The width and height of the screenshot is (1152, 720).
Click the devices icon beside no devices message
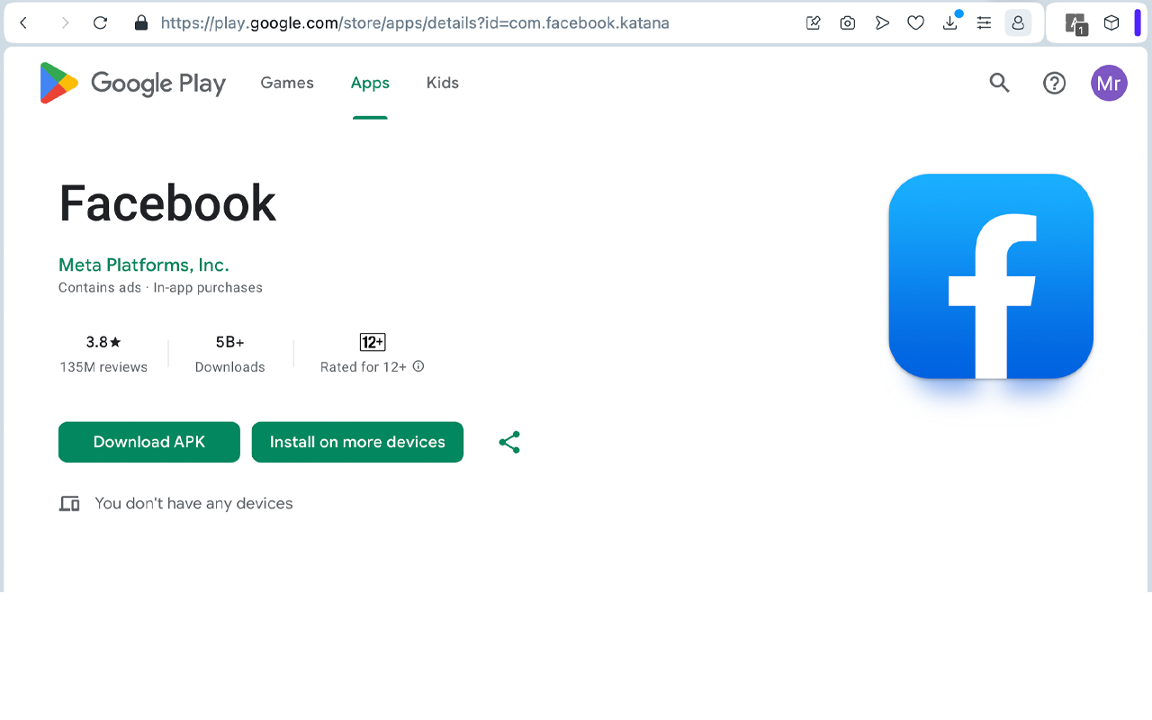69,504
